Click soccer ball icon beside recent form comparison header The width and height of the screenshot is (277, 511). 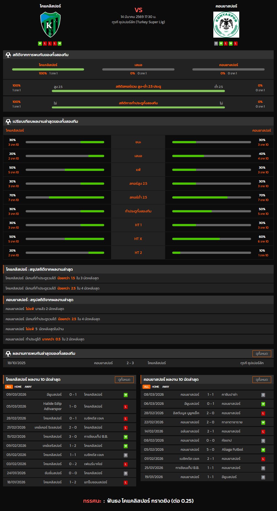point(8,121)
